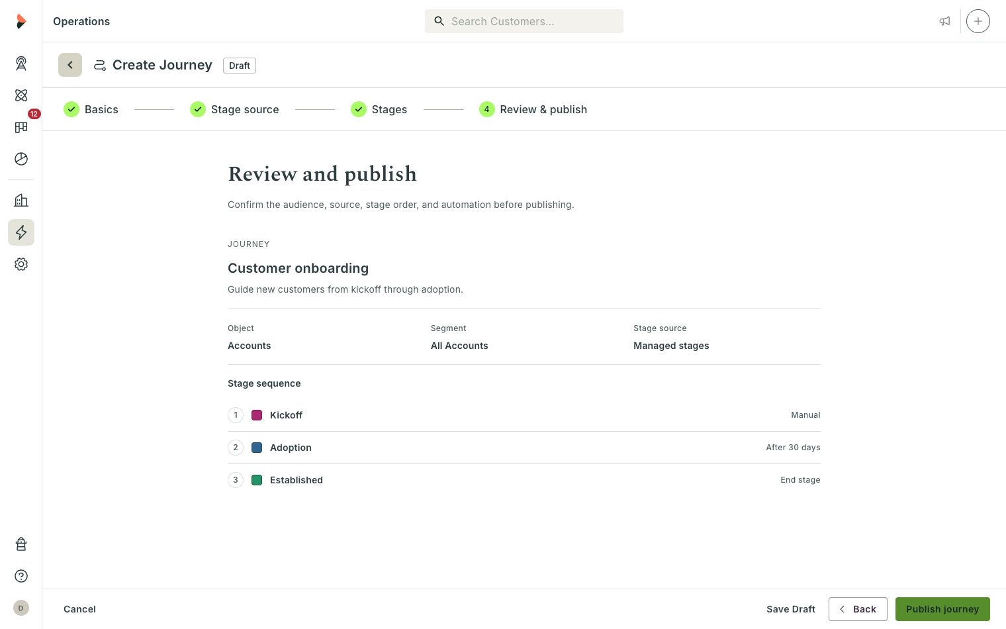Click the plus circle button at top right
1006x629 pixels.
(978, 21)
